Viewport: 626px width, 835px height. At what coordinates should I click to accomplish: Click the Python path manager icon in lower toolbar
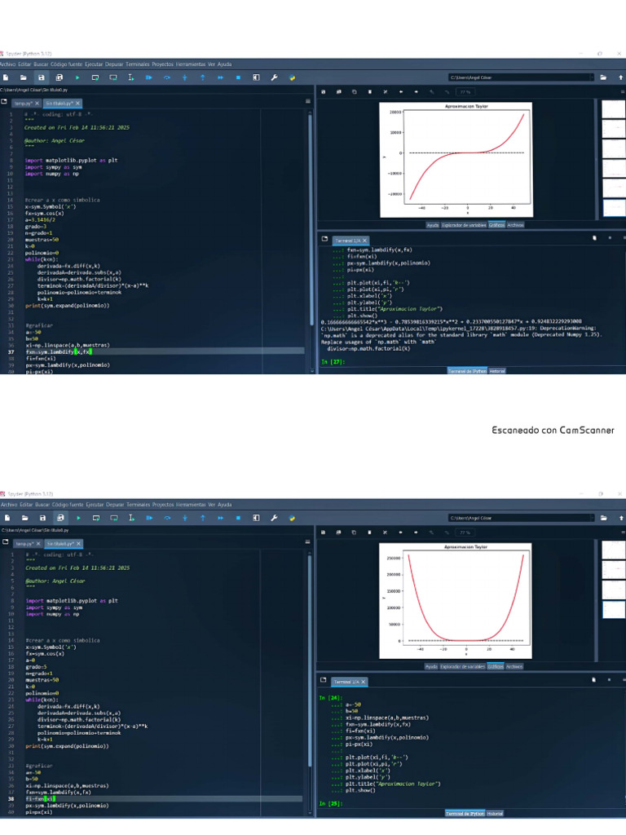click(x=292, y=518)
